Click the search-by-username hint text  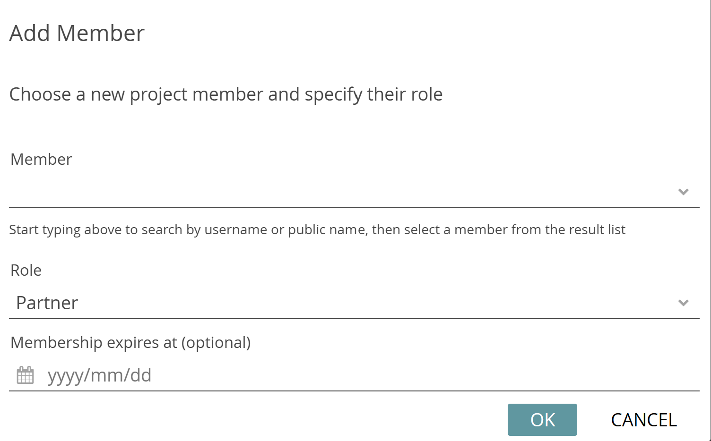pyautogui.click(x=317, y=229)
